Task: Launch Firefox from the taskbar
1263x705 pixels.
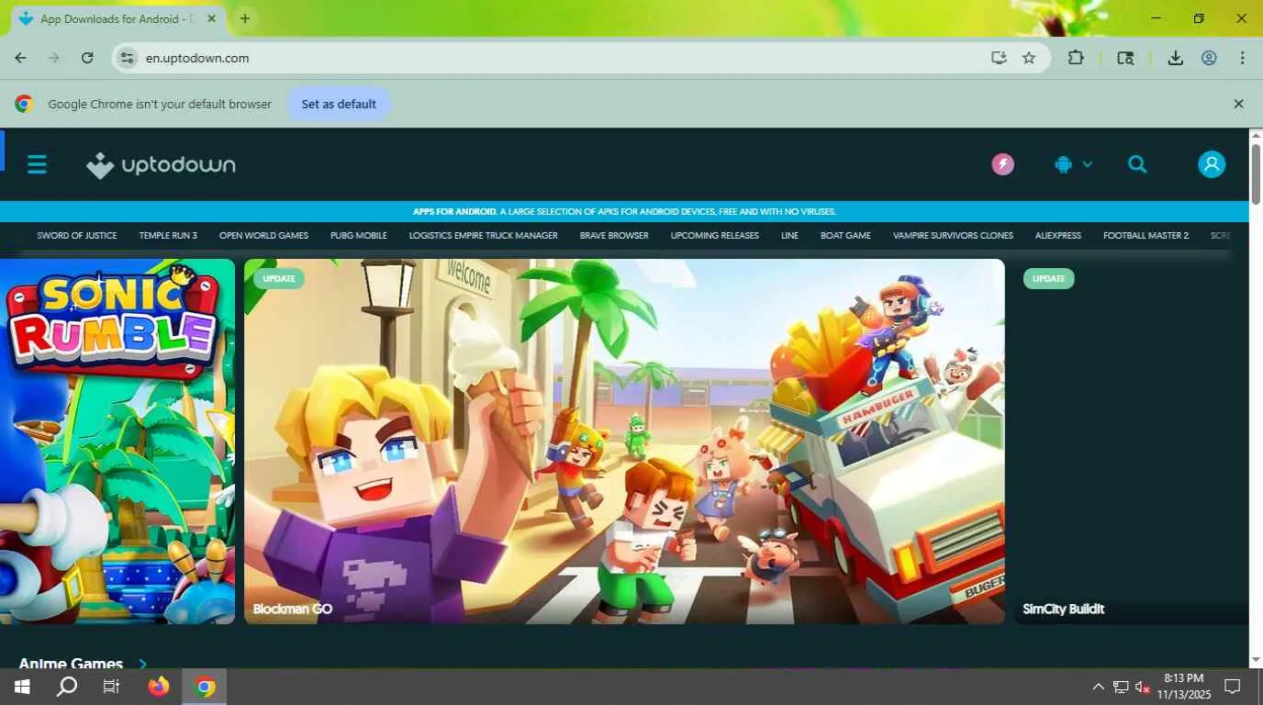Action: click(x=159, y=687)
